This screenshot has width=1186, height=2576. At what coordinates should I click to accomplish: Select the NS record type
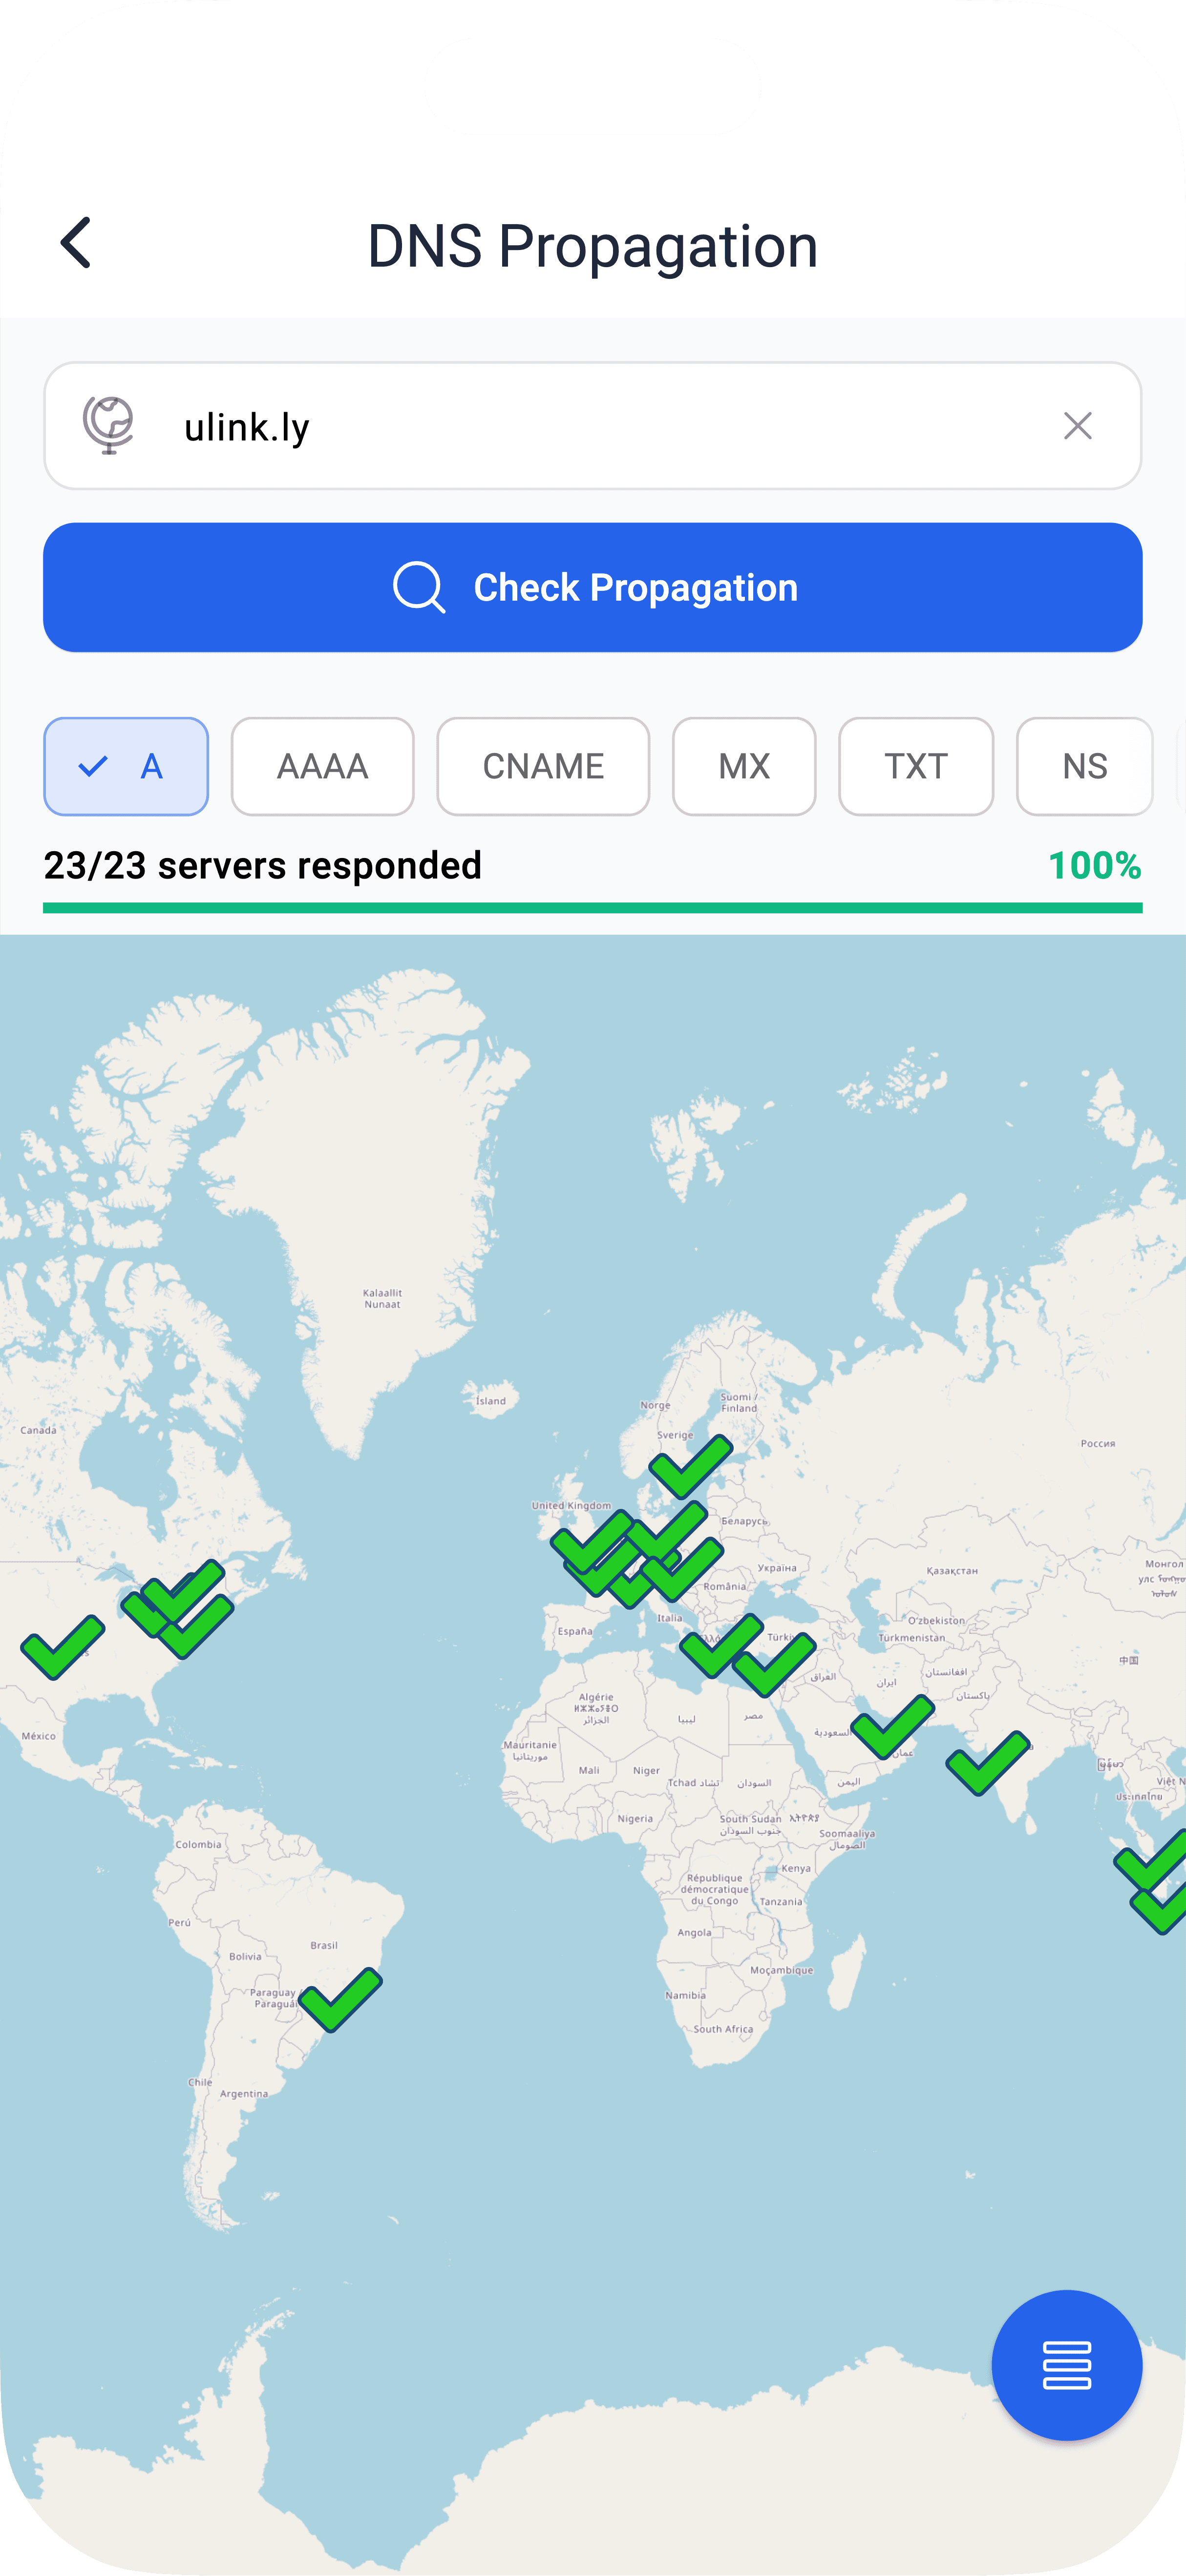point(1084,766)
